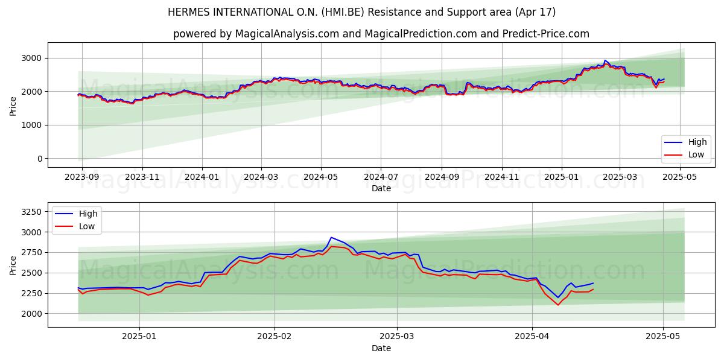Click 'High' in the bottom chart legend
The image size is (724, 362).
coord(88,214)
